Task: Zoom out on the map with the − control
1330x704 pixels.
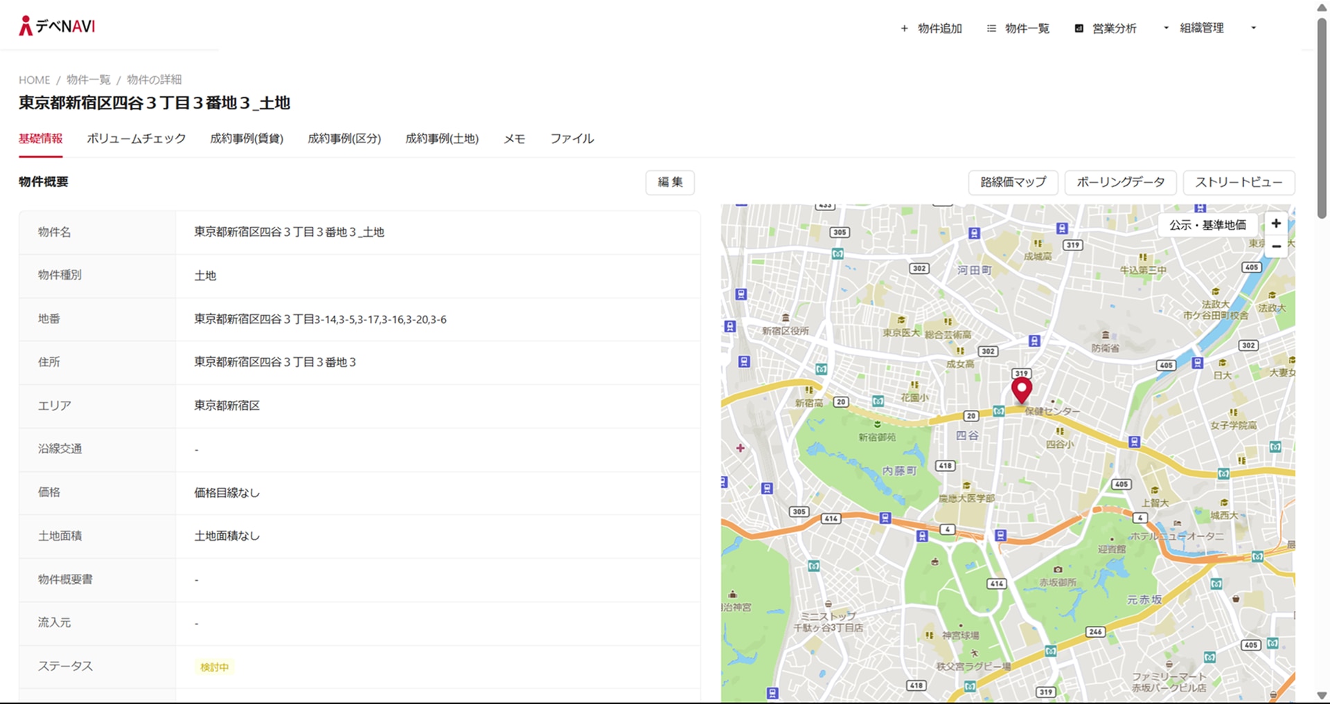Action: tap(1275, 246)
